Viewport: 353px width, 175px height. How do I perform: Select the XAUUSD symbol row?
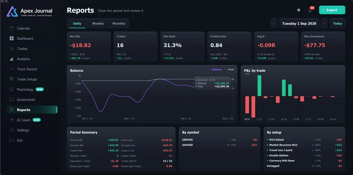[219, 145]
